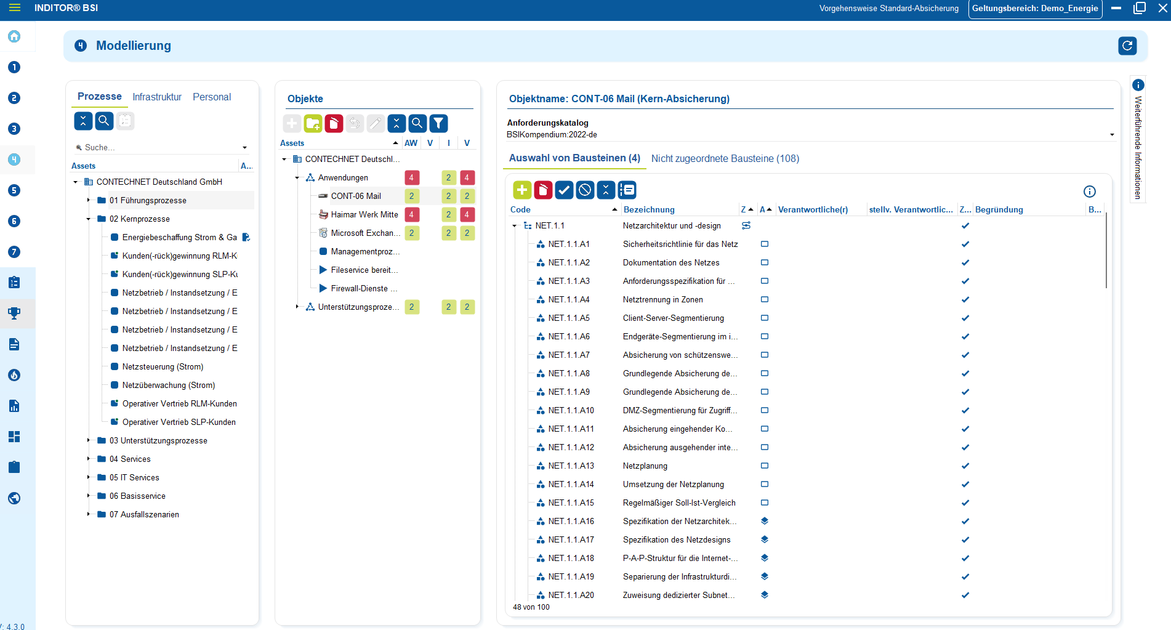
Task: Toggle the checkbox for NET.1.1.A10 DMZ-Segmentierung
Action: pos(765,410)
